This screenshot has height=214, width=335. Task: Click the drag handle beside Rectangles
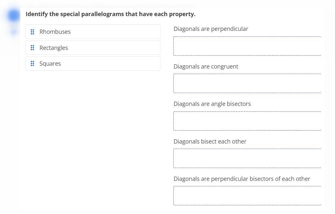[x=32, y=48]
